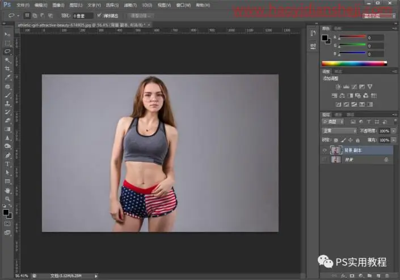
Task: Open the opacity 100% slider arrow
Action: (x=394, y=131)
